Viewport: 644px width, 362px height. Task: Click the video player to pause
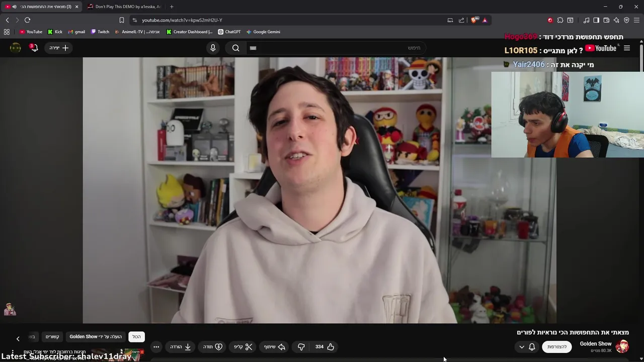pos(319,190)
